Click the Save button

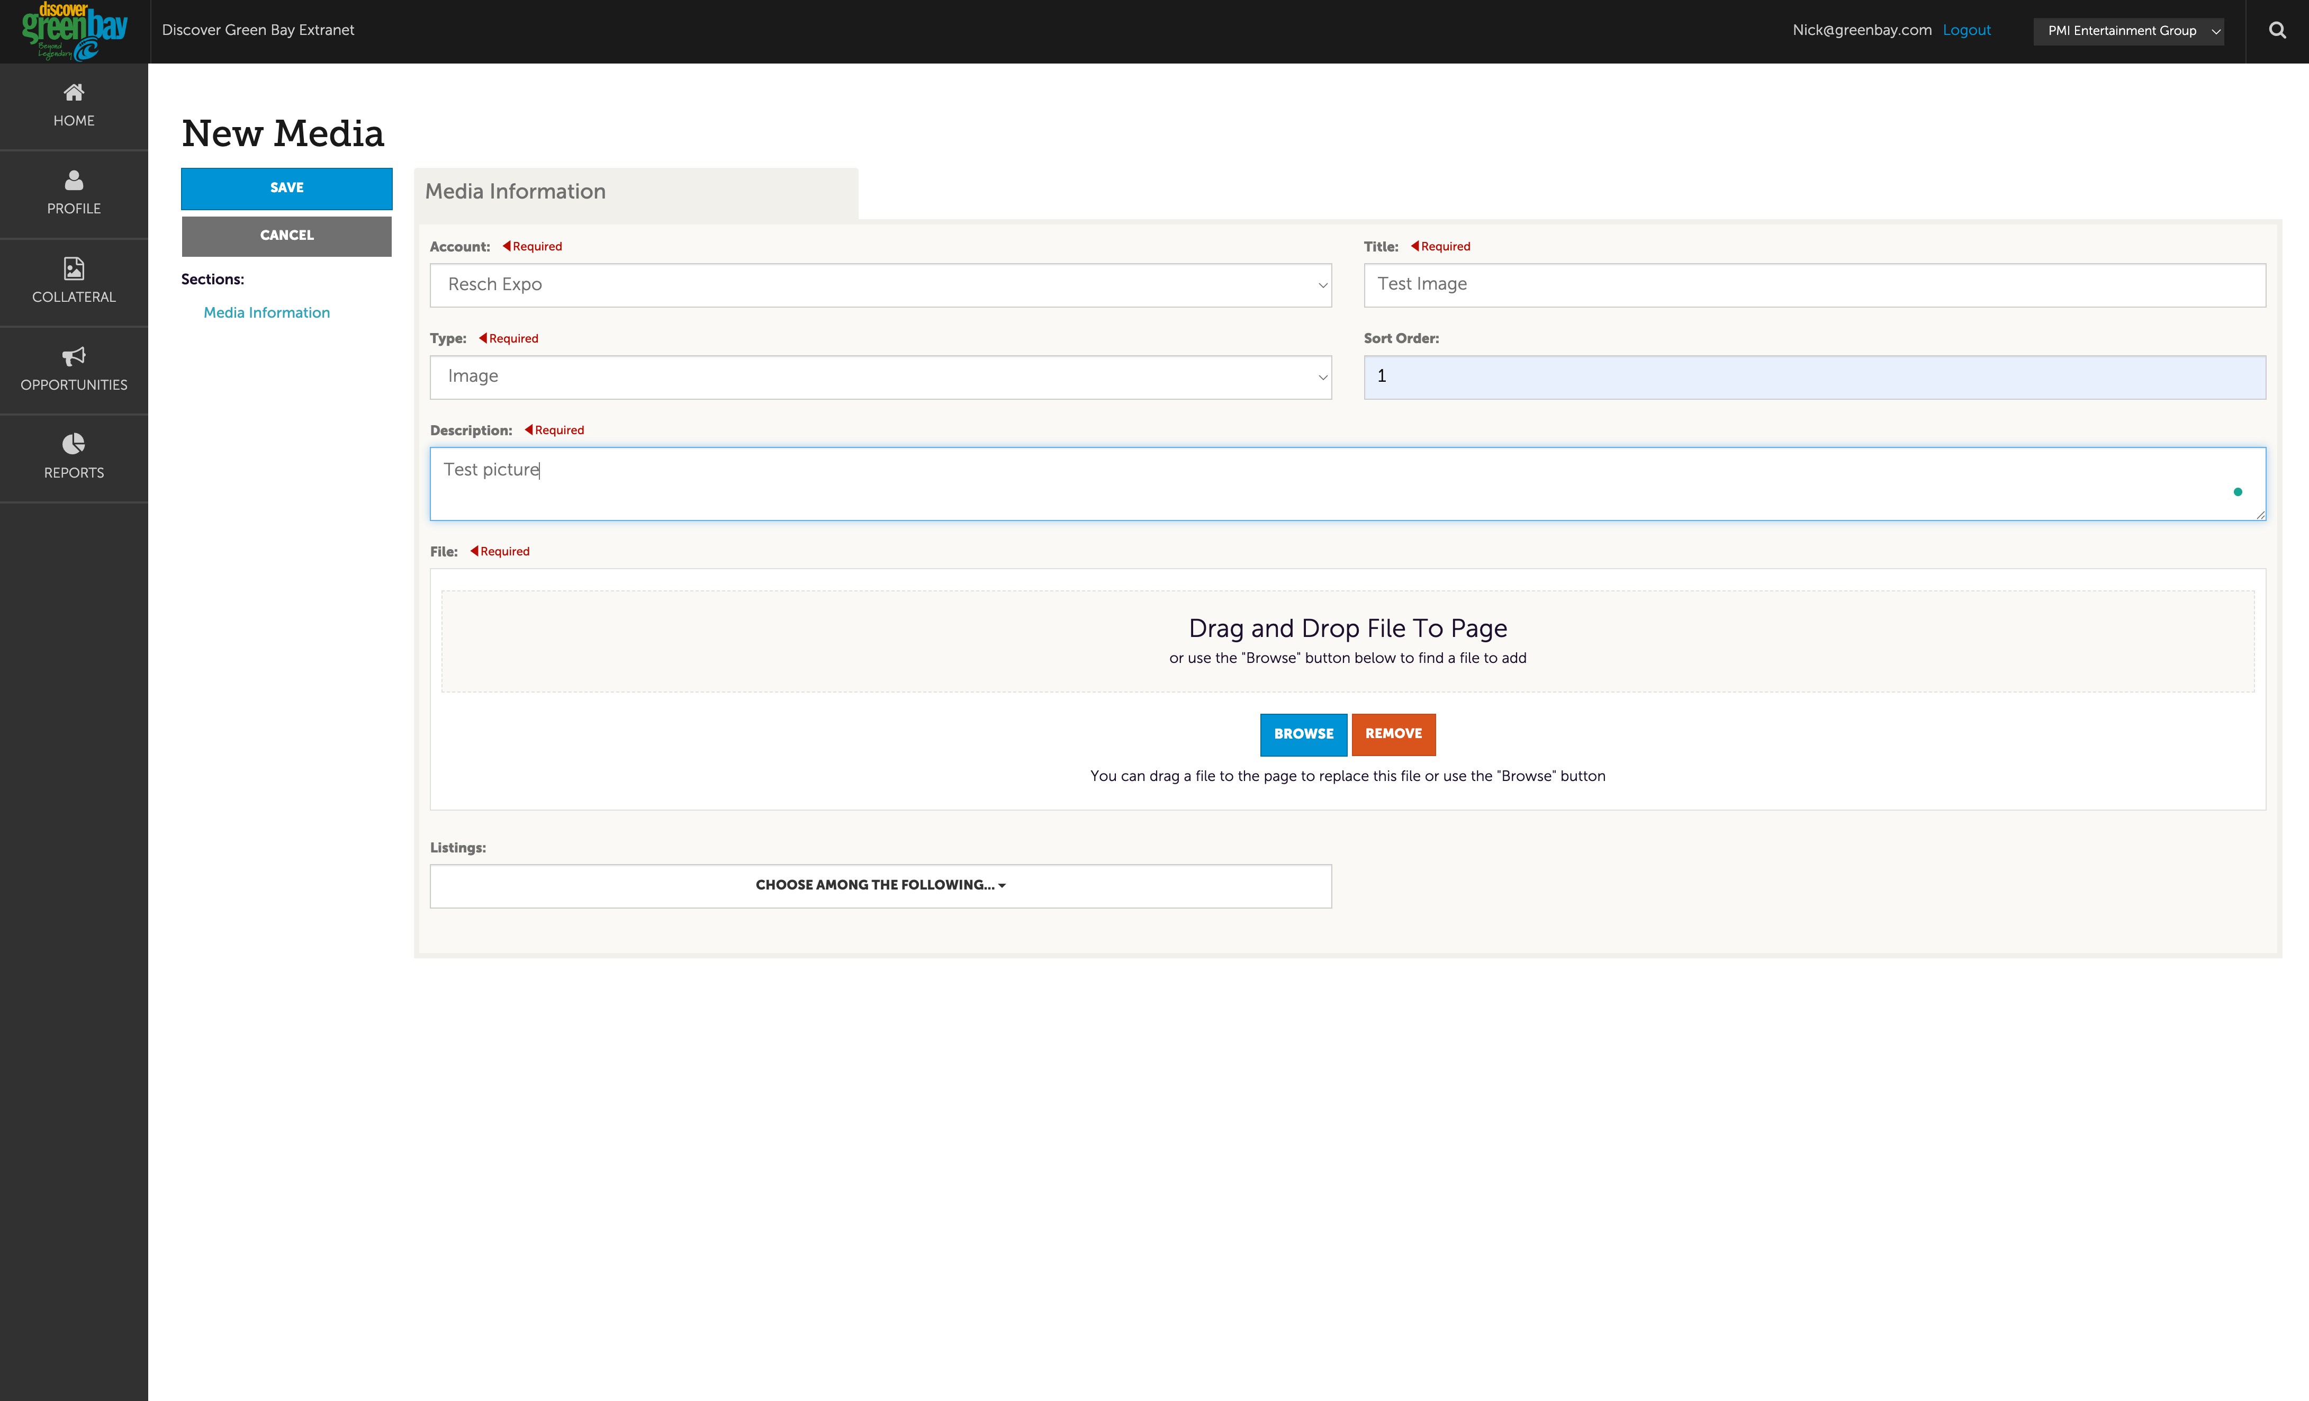(x=287, y=188)
